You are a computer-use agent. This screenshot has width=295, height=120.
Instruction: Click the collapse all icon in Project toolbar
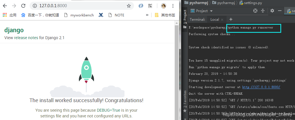(263, 11)
